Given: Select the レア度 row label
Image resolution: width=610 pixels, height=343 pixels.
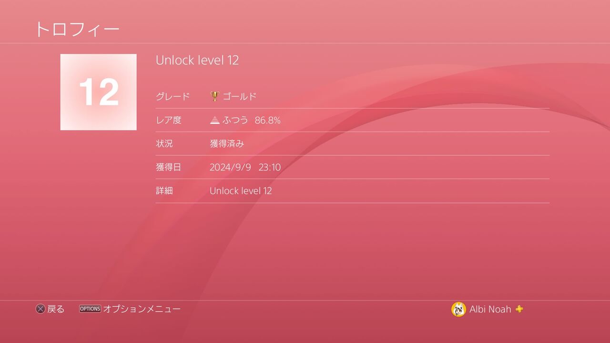Looking at the screenshot, I should click(169, 120).
